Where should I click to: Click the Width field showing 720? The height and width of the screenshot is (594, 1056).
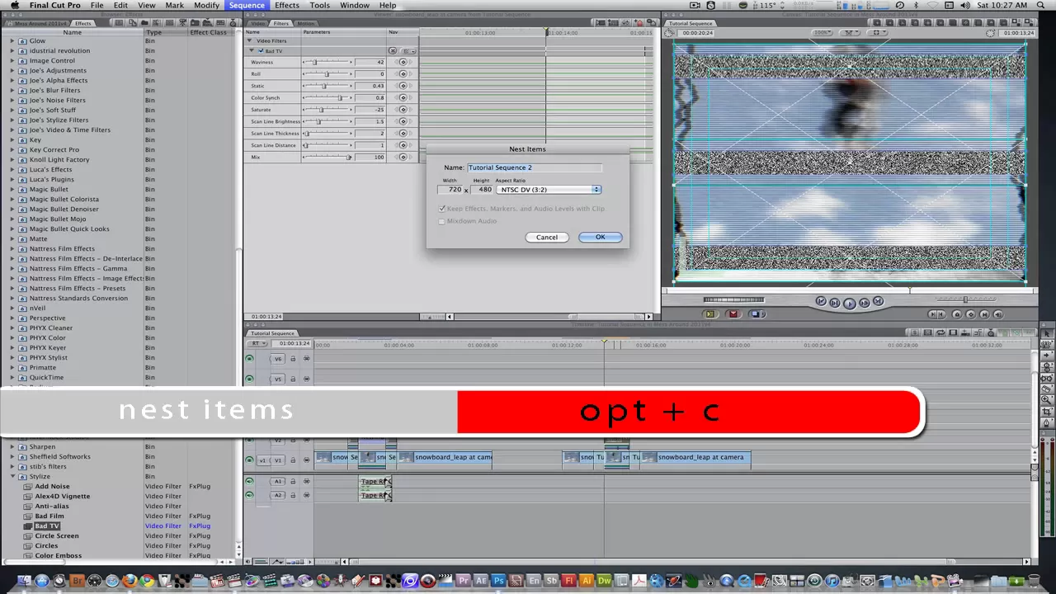(x=450, y=190)
